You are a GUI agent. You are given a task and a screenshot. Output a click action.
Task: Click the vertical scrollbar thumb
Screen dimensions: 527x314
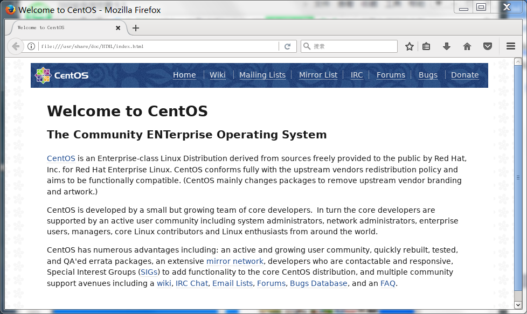(x=518, y=177)
